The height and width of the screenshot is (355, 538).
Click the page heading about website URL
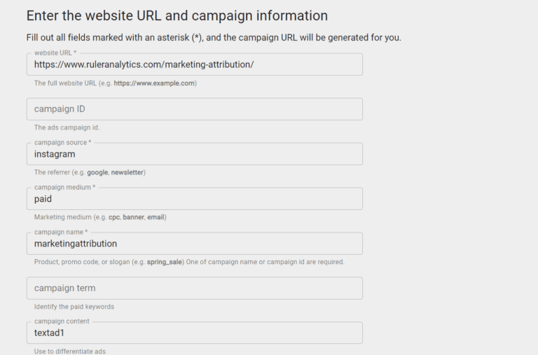point(177,15)
